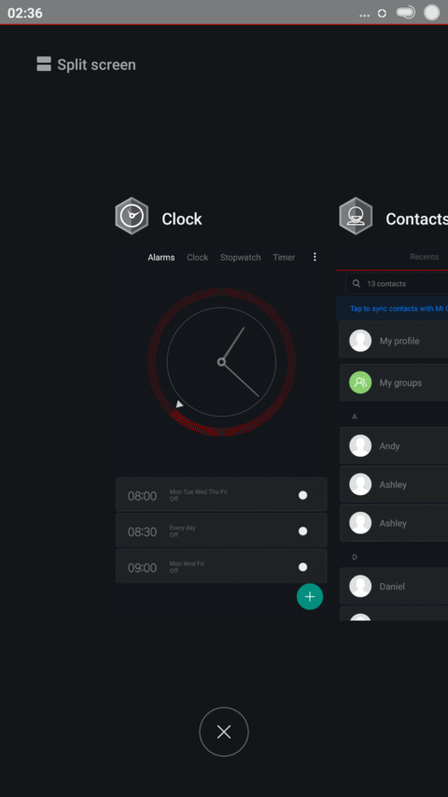Open the Clock app hexagon icon
Image resolution: width=448 pixels, height=797 pixels.
pos(132,216)
